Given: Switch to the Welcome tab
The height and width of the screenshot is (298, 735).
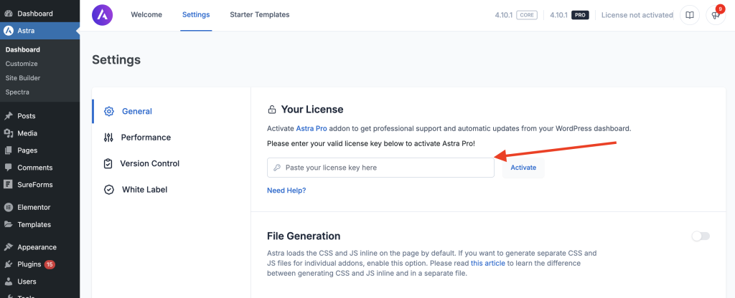Looking at the screenshot, I should click(146, 15).
